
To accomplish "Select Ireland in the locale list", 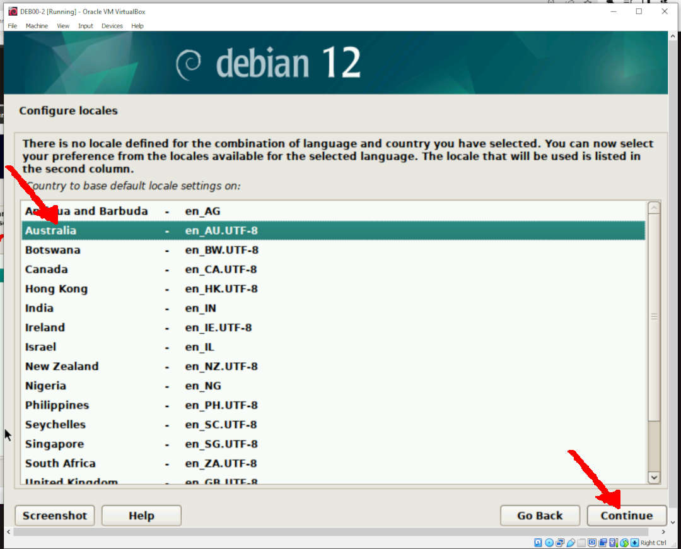I will [x=333, y=328].
